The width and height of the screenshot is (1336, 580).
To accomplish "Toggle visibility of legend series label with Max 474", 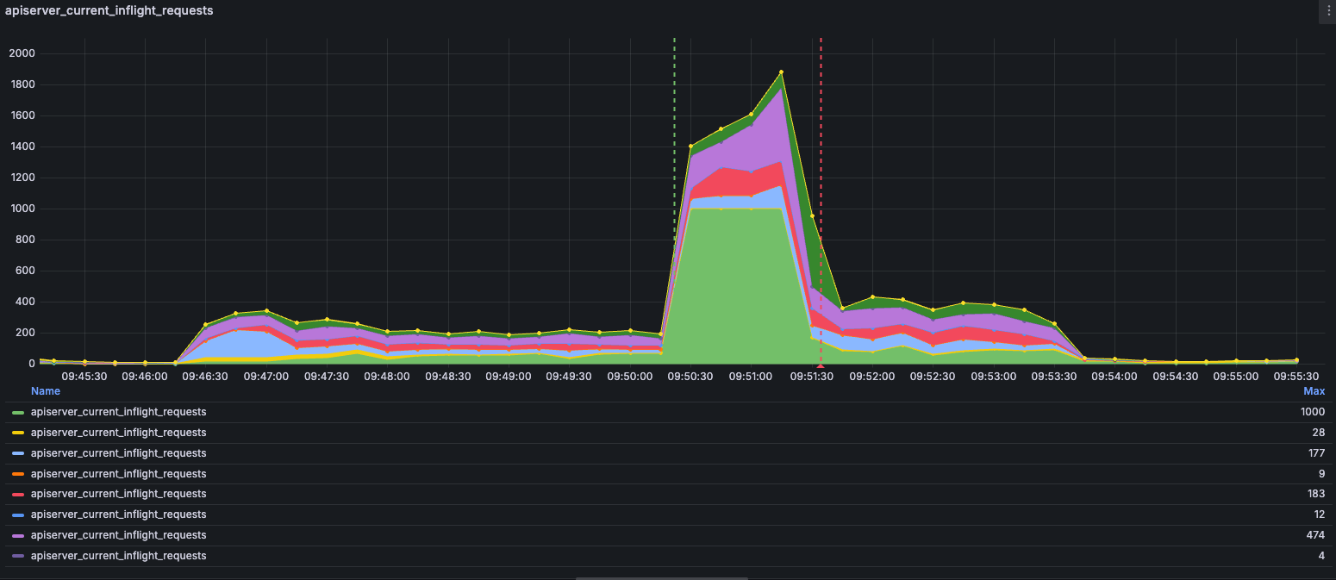I will tap(118, 535).
